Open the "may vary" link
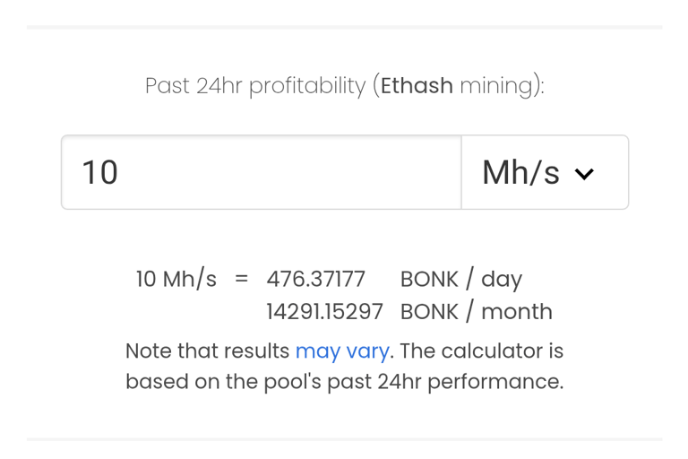Screen dimensions: 688x459 pyautogui.click(x=342, y=351)
